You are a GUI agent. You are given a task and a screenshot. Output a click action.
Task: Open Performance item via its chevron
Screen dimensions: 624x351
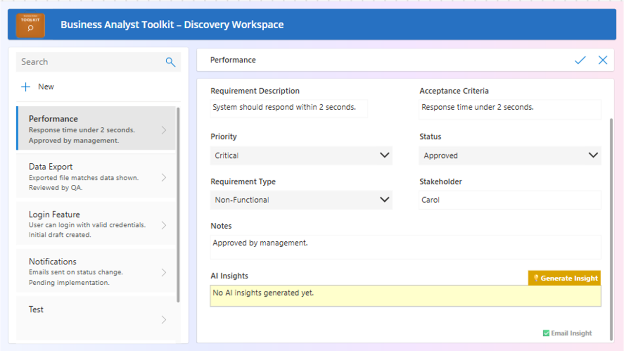tap(164, 130)
